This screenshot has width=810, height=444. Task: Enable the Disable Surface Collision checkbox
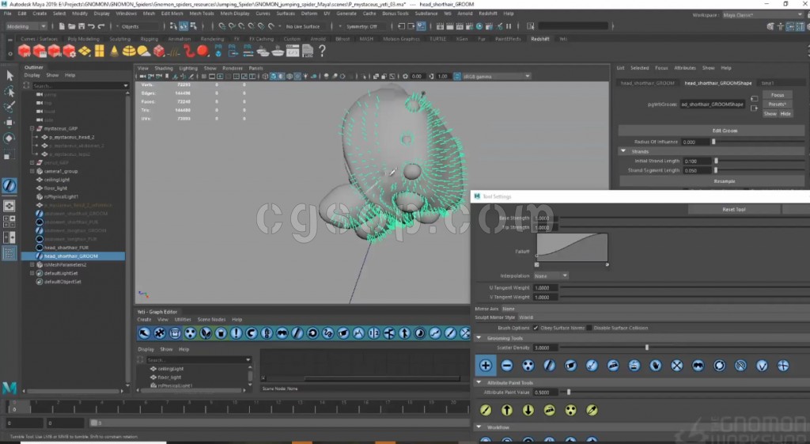coord(589,328)
